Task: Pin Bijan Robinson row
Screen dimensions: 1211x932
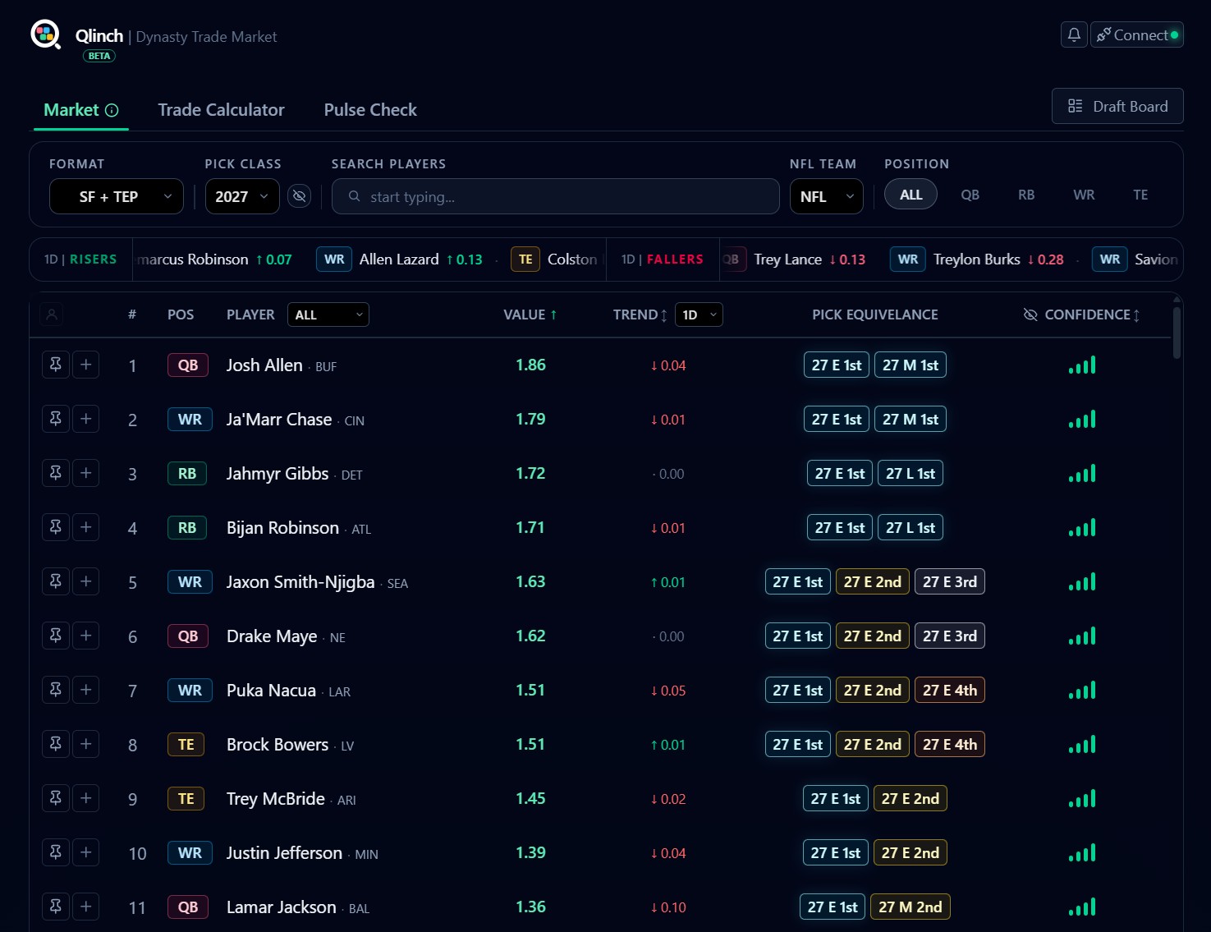Action: (56, 527)
